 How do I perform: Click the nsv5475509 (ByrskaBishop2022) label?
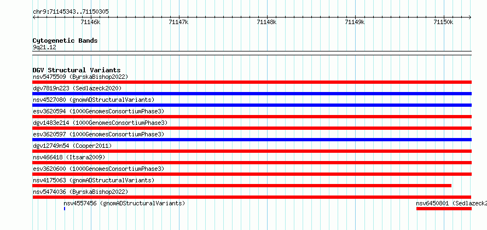point(80,77)
